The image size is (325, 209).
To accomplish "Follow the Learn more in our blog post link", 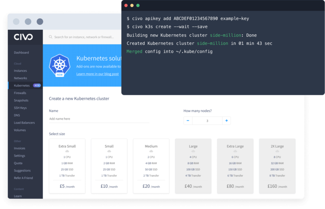I will click(x=97, y=74).
